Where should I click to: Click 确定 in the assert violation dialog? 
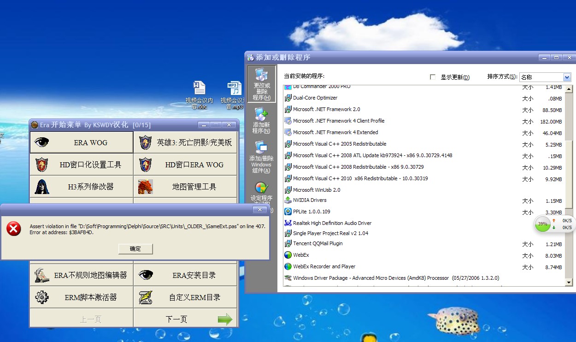tap(135, 248)
